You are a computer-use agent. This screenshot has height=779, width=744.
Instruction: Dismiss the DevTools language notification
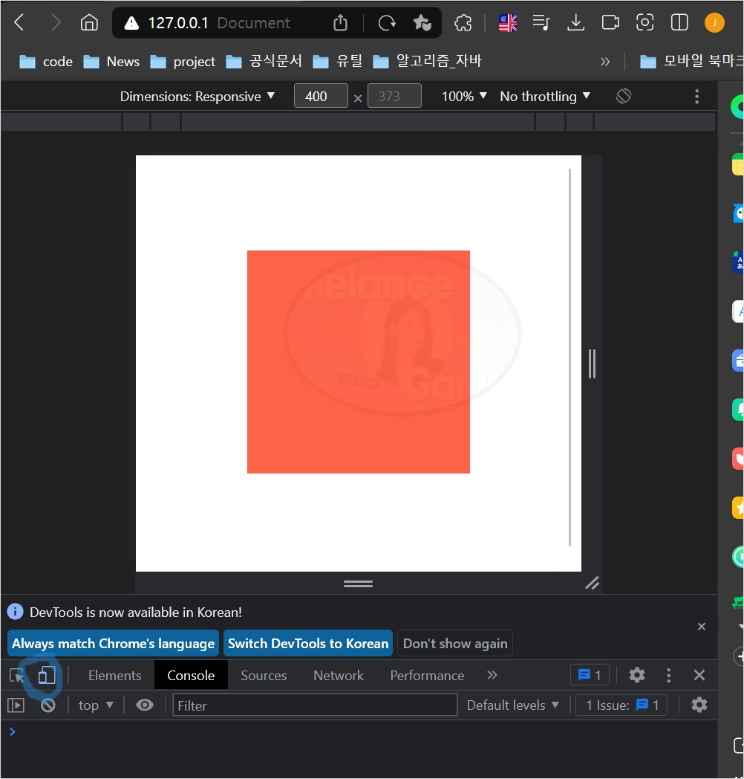(702, 627)
